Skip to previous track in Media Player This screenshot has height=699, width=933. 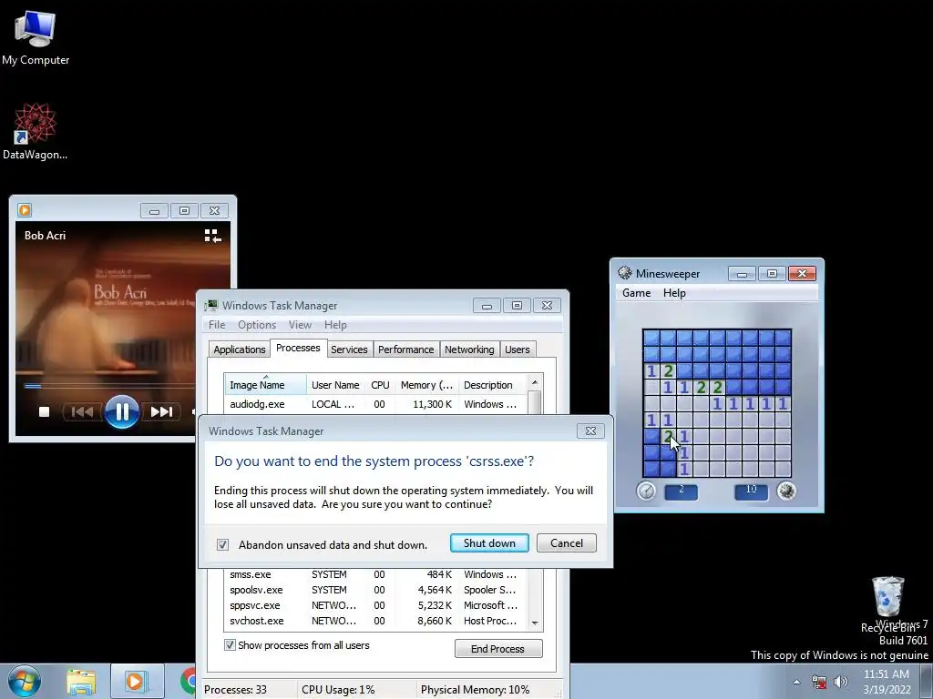pos(82,411)
